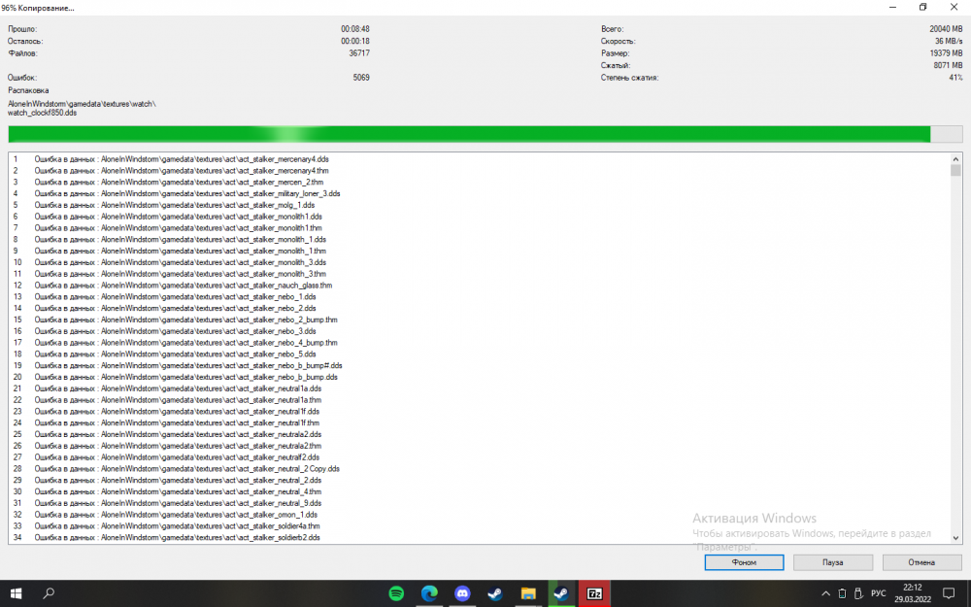This screenshot has width=971, height=607.
Task: Click the scrollbar up arrow
Action: tap(955, 158)
